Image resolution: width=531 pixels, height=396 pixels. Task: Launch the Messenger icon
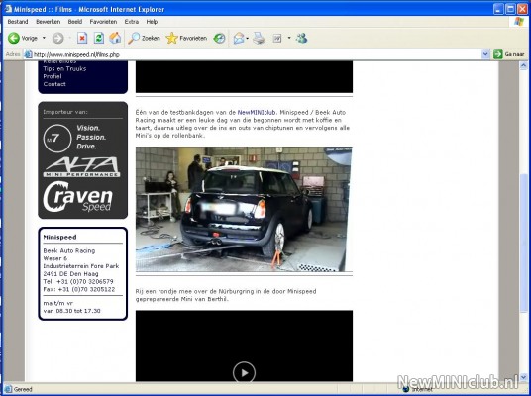pyautogui.click(x=301, y=38)
